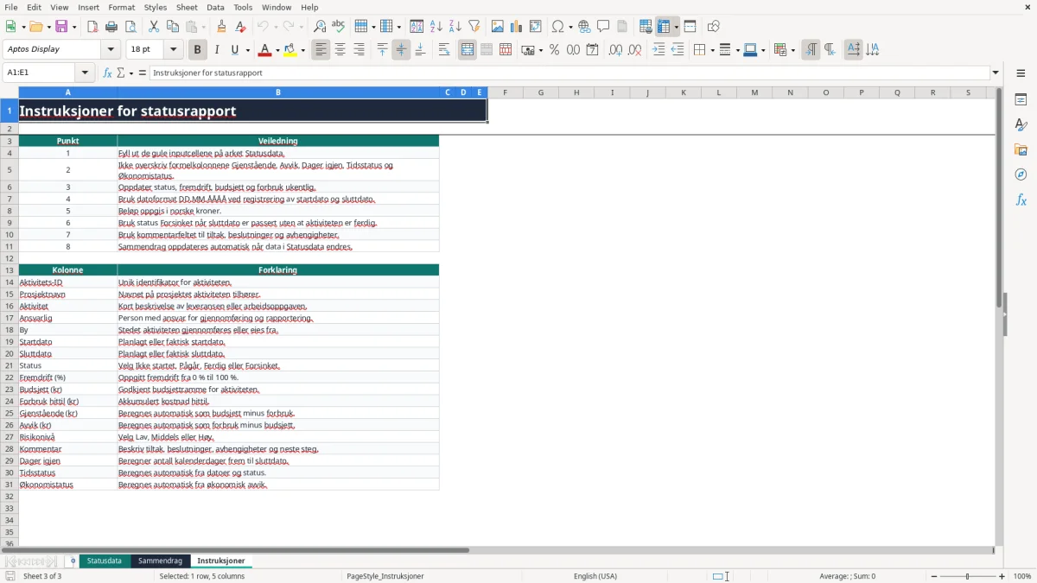Open the sidebar Functions deck
The height and width of the screenshot is (583, 1037).
pyautogui.click(x=1021, y=200)
